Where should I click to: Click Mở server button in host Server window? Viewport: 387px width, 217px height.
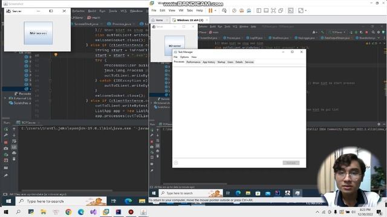(x=38, y=33)
